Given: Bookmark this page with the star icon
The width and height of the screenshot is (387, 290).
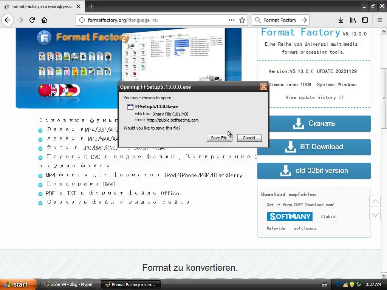Looking at the screenshot, I should [242, 20].
